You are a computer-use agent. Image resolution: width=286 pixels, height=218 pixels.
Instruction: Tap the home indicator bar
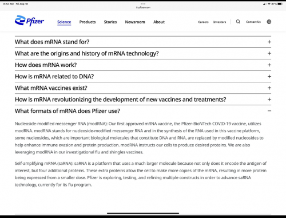(143, 213)
